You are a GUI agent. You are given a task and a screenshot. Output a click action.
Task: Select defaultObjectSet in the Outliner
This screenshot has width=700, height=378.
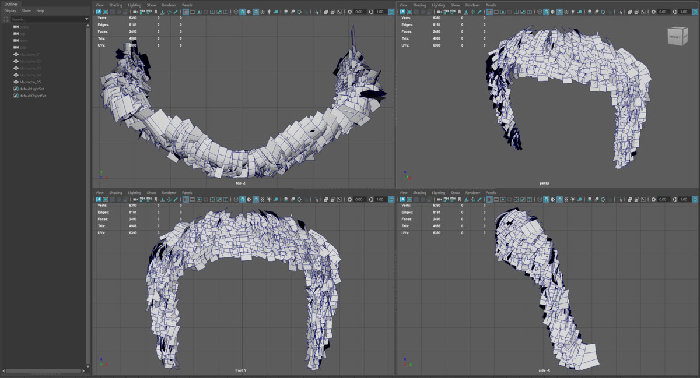pos(33,96)
